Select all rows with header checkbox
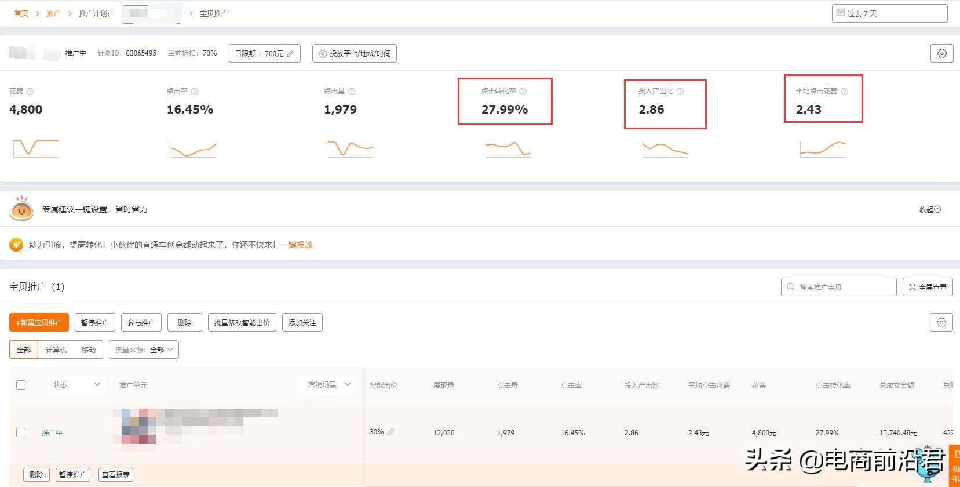 [21, 385]
